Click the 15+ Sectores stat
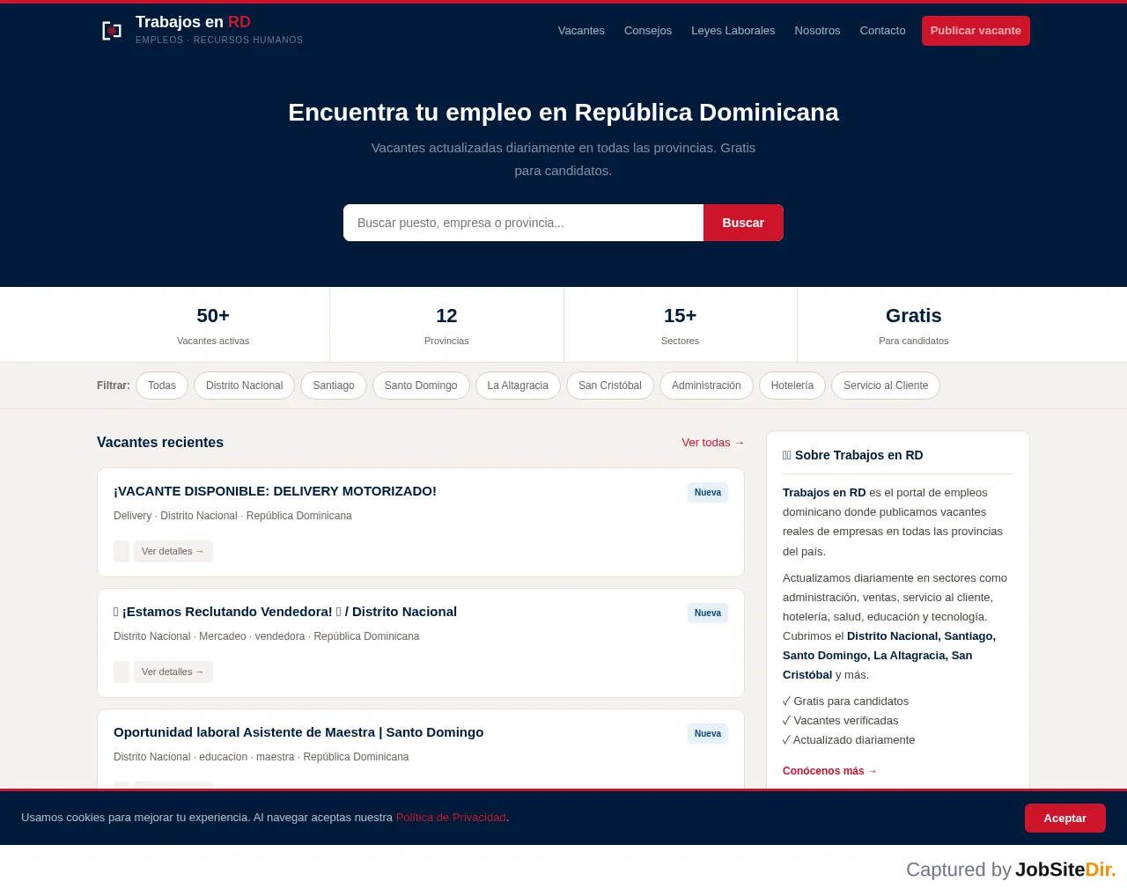The height and width of the screenshot is (896, 1127). 681,325
